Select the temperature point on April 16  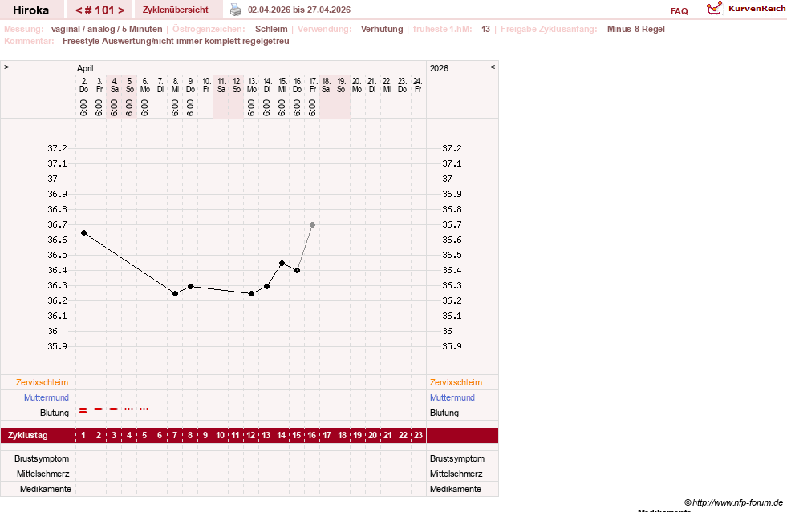pos(297,270)
